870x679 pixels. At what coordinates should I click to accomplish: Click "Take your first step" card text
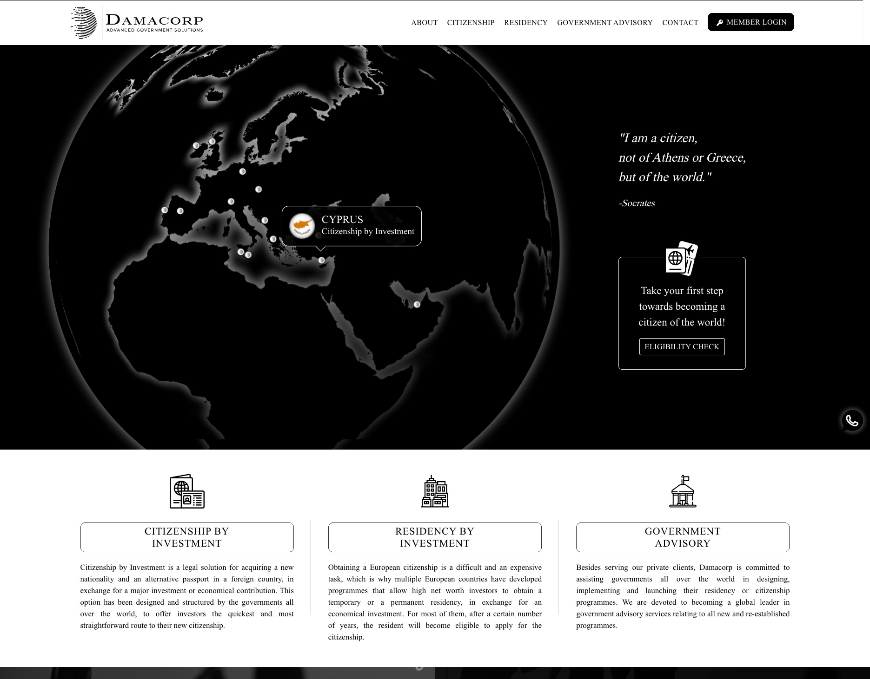point(682,307)
